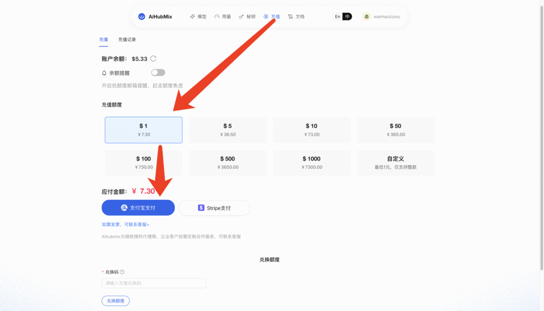Open the 模型 models page
544x311 pixels.
tap(198, 16)
